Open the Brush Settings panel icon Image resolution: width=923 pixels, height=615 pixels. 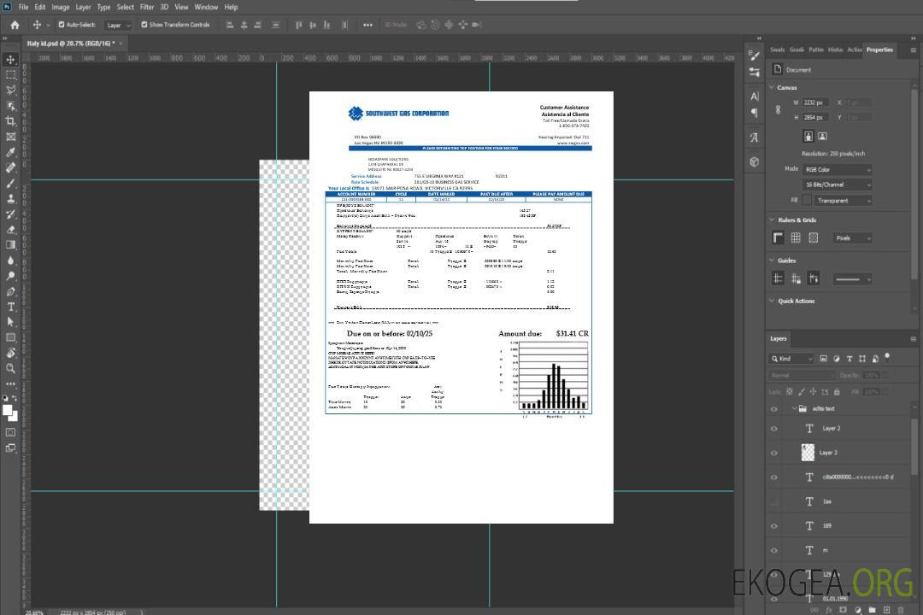[x=754, y=56]
